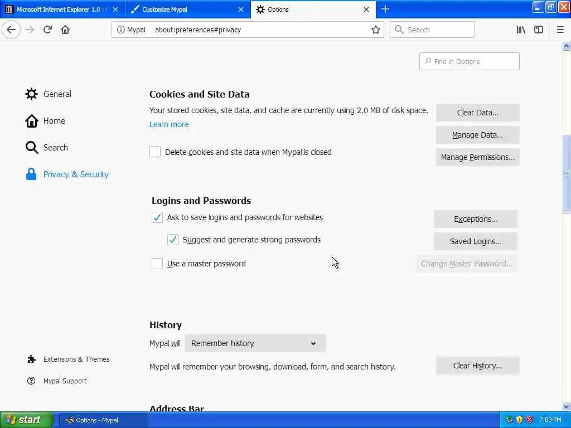Open Privacy & Security category
Viewport: 571px width, 428px height.
pos(67,174)
